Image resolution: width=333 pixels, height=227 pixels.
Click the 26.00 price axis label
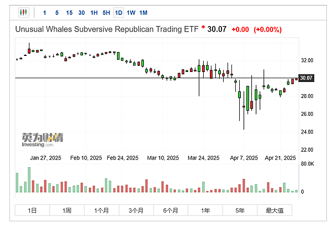click(307, 114)
